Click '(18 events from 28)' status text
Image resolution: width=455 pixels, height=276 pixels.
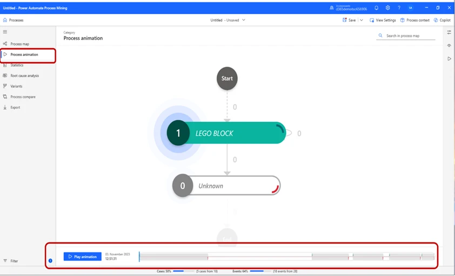[285, 271]
